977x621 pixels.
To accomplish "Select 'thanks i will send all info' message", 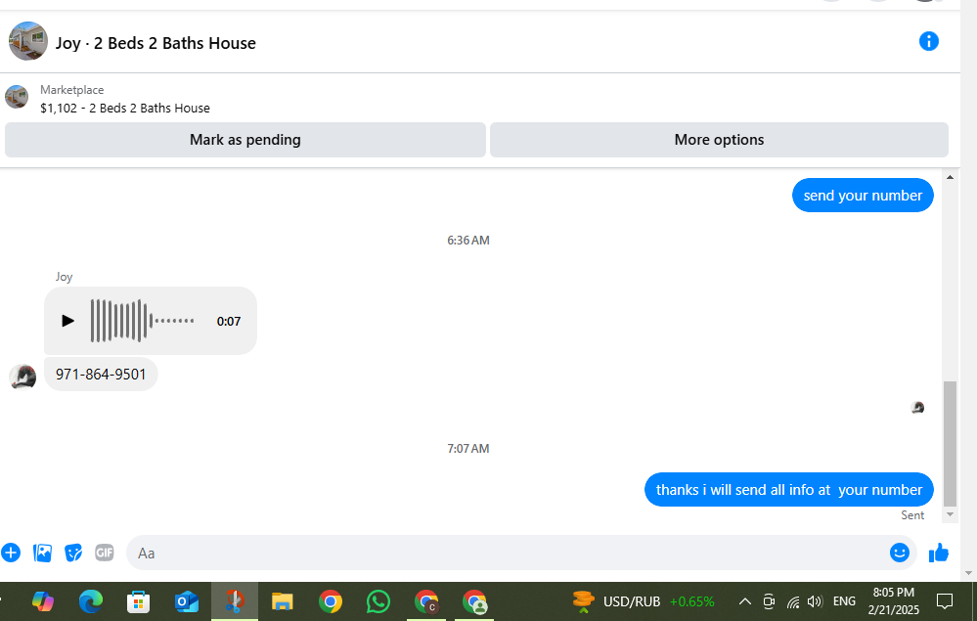I will coord(789,490).
